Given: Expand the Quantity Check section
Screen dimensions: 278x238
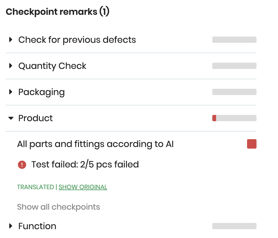Looking at the screenshot, I should click(11, 66).
